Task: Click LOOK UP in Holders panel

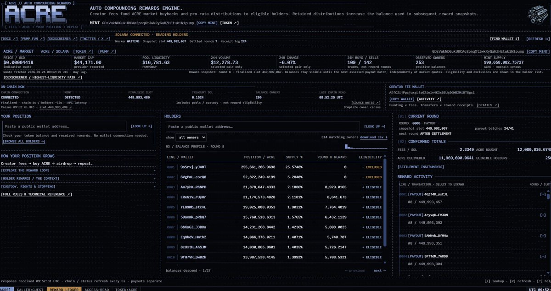Action: (375, 126)
